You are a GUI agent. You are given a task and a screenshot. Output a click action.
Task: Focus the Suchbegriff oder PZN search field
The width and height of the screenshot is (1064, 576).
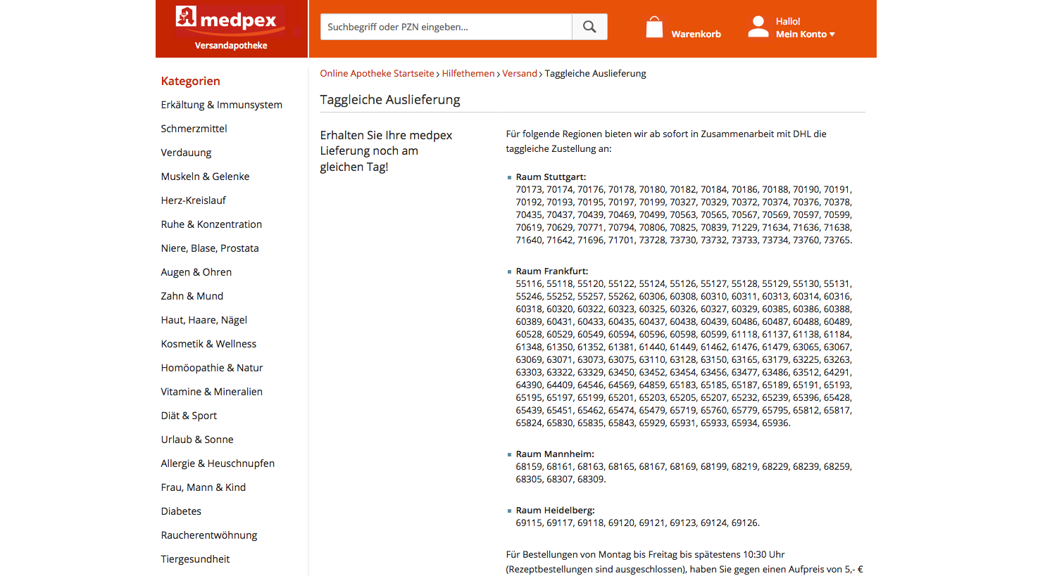click(446, 27)
